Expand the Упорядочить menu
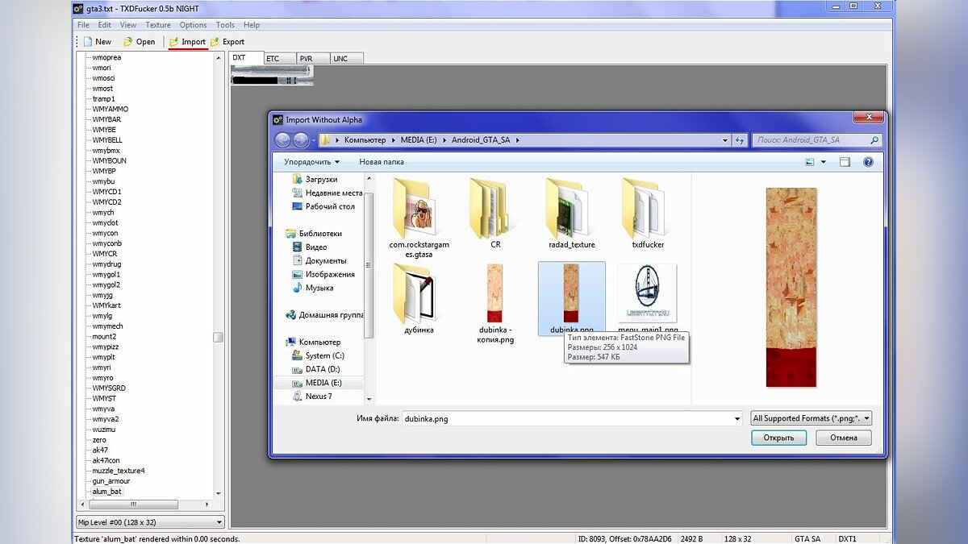 (311, 162)
